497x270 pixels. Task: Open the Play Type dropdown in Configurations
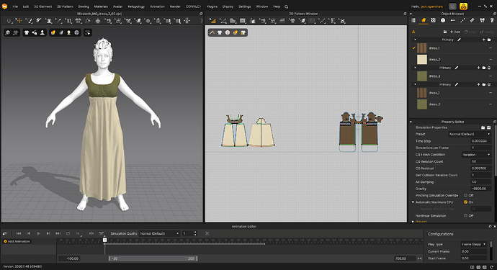click(x=473, y=244)
